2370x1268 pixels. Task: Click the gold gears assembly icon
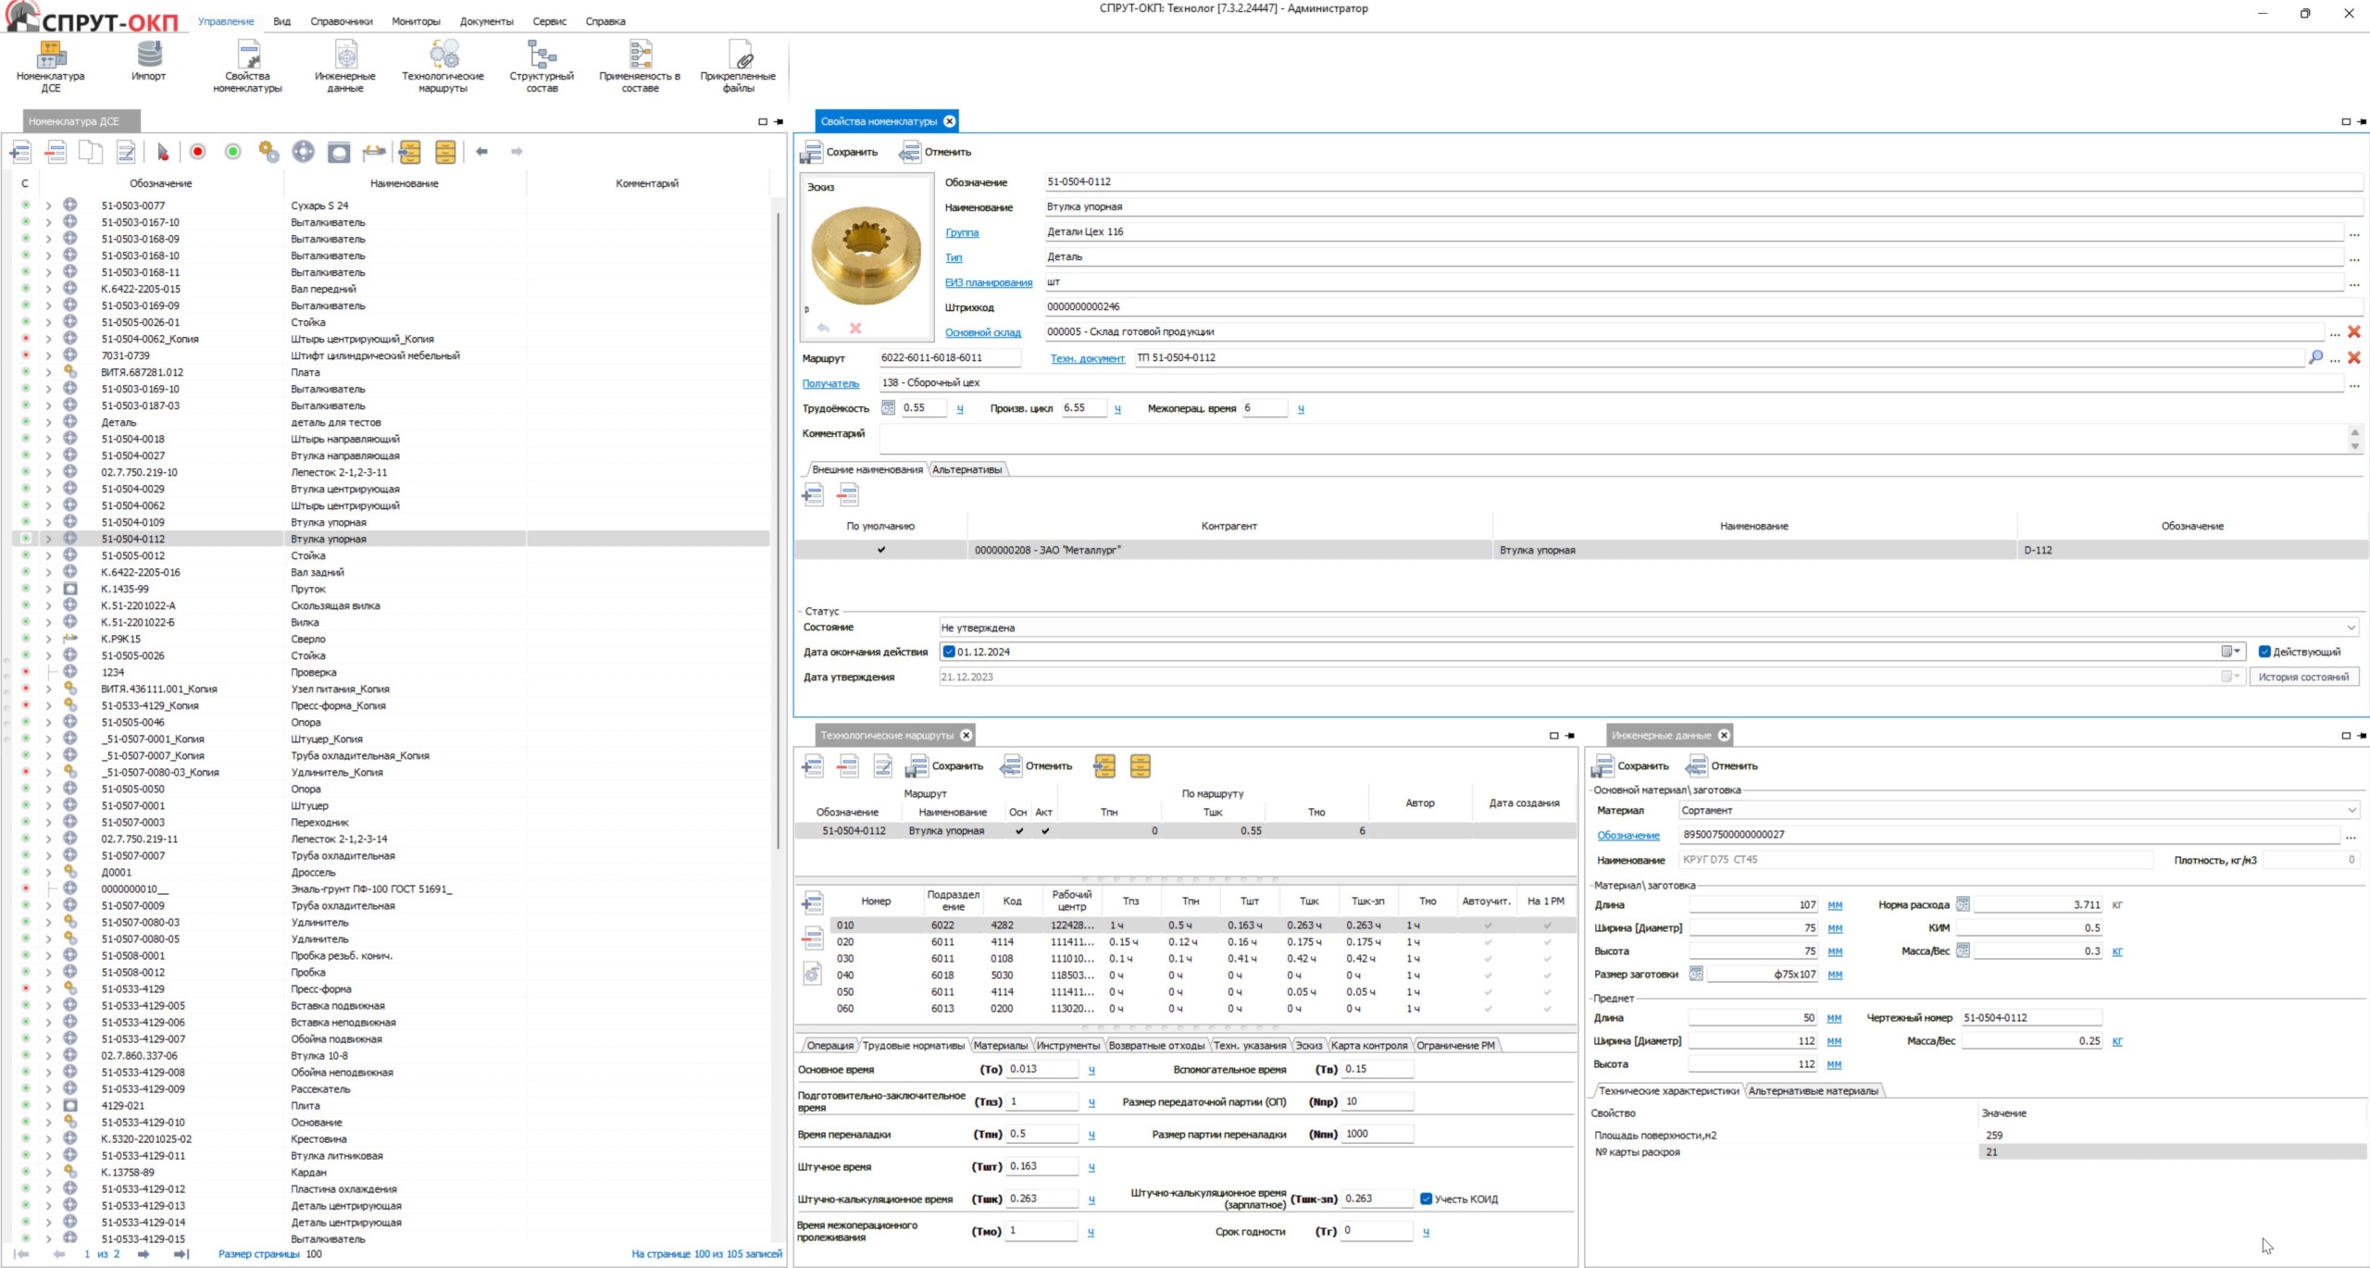pos(268,152)
